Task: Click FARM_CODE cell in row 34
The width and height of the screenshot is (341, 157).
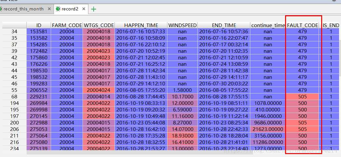Action: [x=67, y=32]
